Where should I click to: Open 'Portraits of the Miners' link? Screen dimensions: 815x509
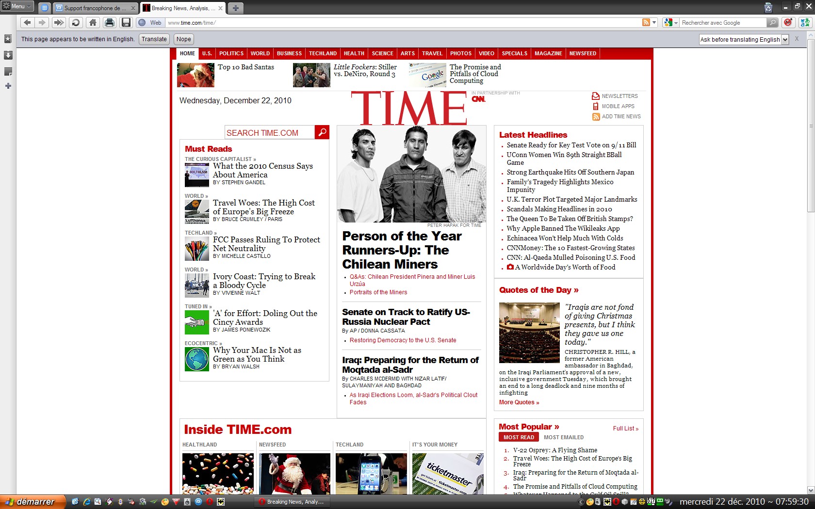click(378, 292)
